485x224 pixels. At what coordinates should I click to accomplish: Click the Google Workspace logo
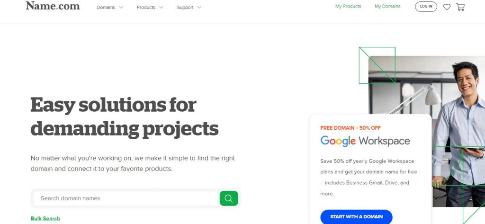coord(365,141)
